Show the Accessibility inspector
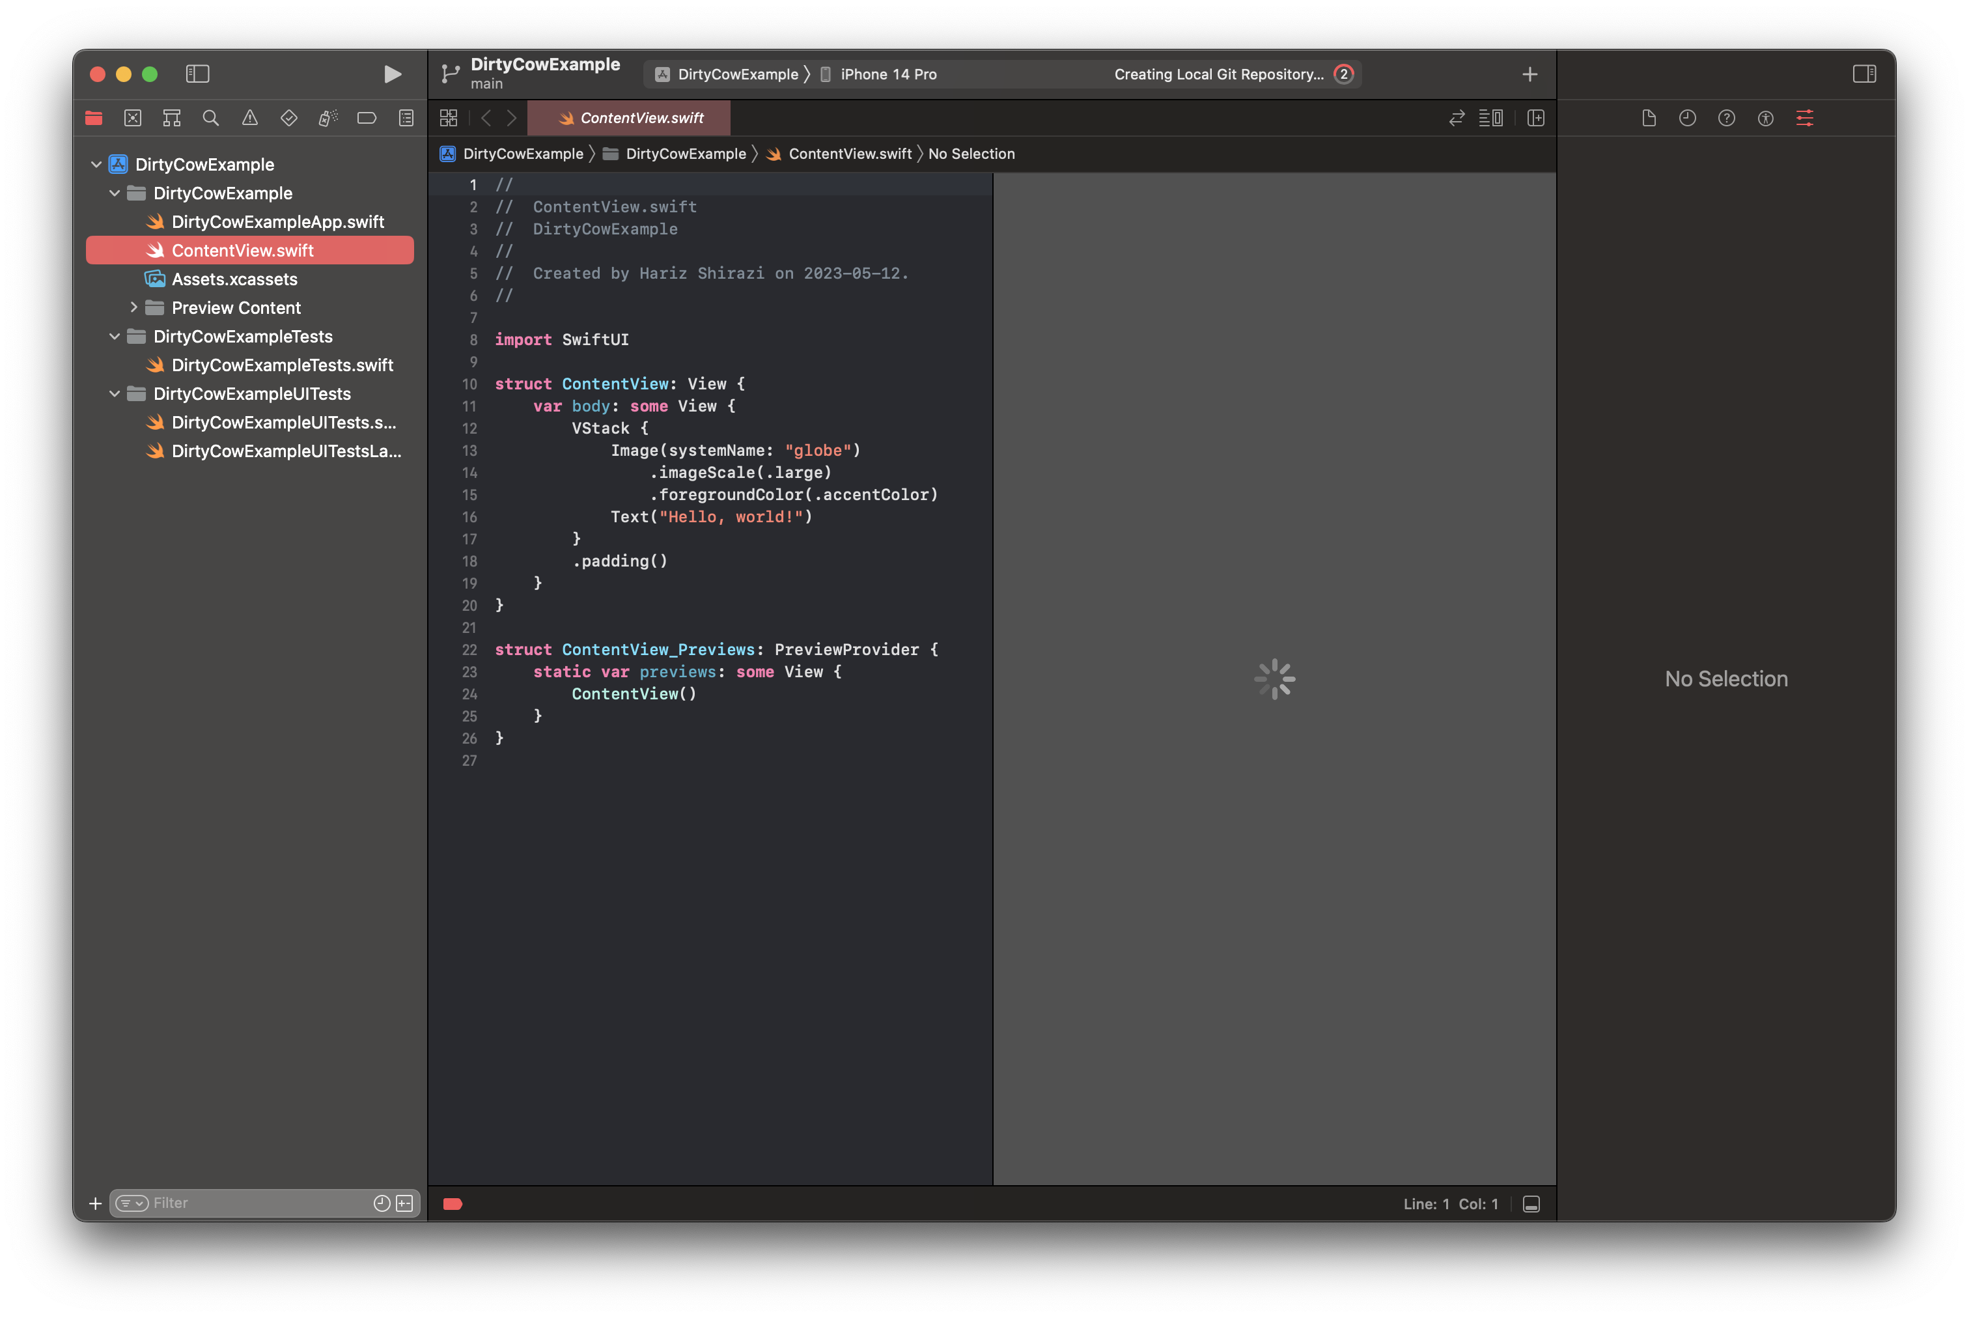Viewport: 1969px width, 1318px height. point(1766,118)
